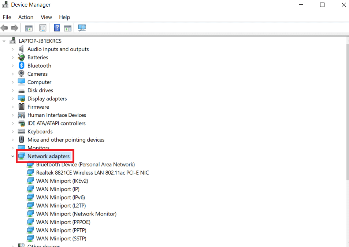This screenshot has height=247, width=349.
Task: Collapse the Network adapters category
Action: (x=13, y=156)
